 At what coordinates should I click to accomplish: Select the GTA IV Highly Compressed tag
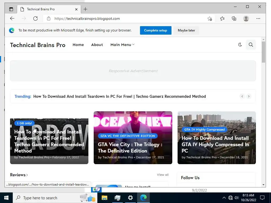205,130
